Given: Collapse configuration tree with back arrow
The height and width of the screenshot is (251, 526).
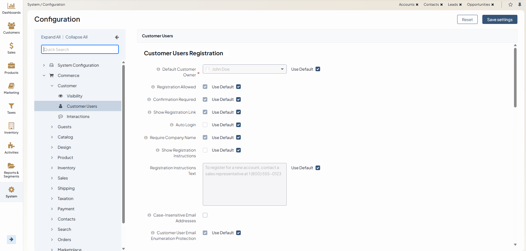Looking at the screenshot, I should (117, 37).
